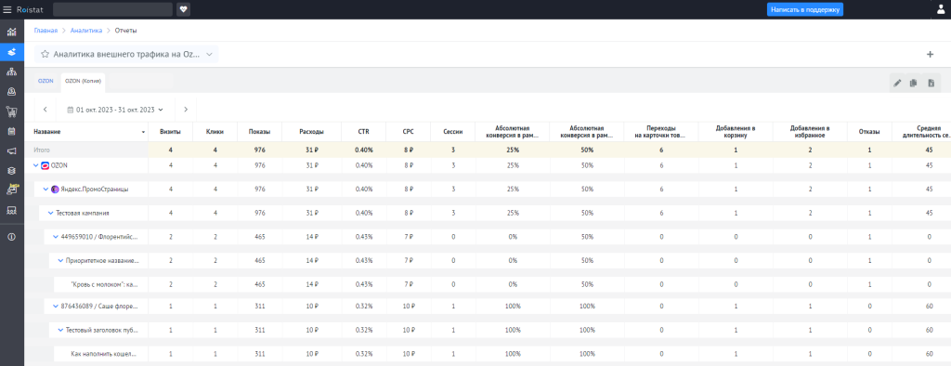
Task: Open the beta-labeled icon in sidebar
Action: point(11,190)
